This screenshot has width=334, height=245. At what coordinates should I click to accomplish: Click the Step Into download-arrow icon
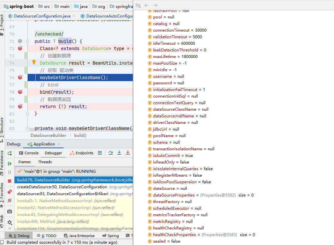(119, 153)
